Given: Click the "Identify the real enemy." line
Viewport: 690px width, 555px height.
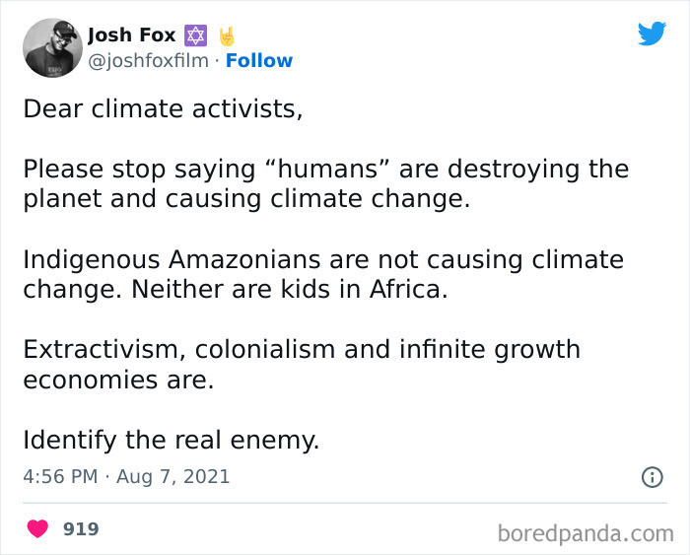Looking at the screenshot, I should pyautogui.click(x=171, y=440).
